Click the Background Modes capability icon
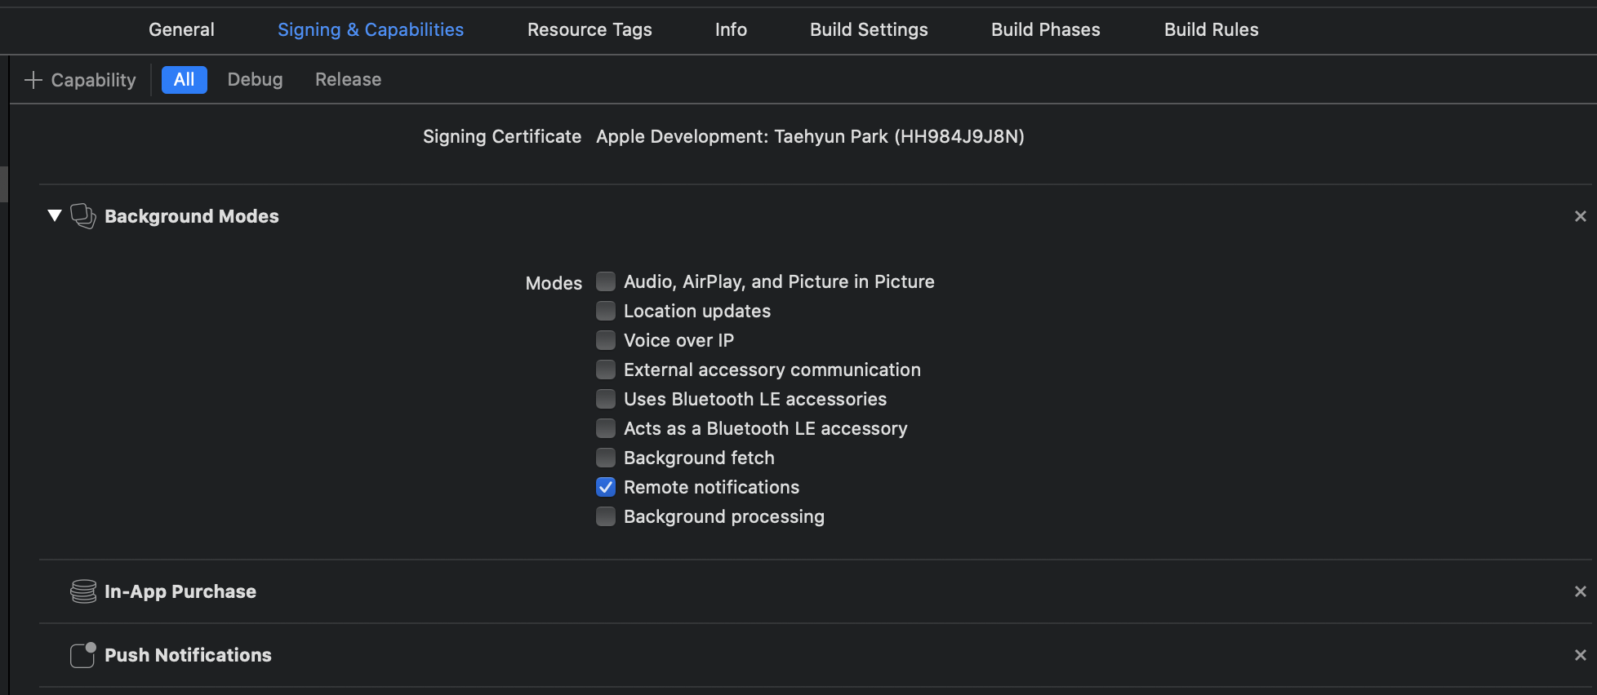This screenshot has height=695, width=1597. (83, 216)
